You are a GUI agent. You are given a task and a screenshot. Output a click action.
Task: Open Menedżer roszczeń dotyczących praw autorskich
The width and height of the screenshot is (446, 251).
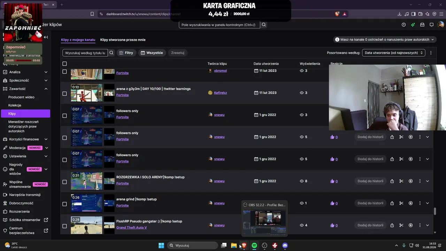coord(23,127)
